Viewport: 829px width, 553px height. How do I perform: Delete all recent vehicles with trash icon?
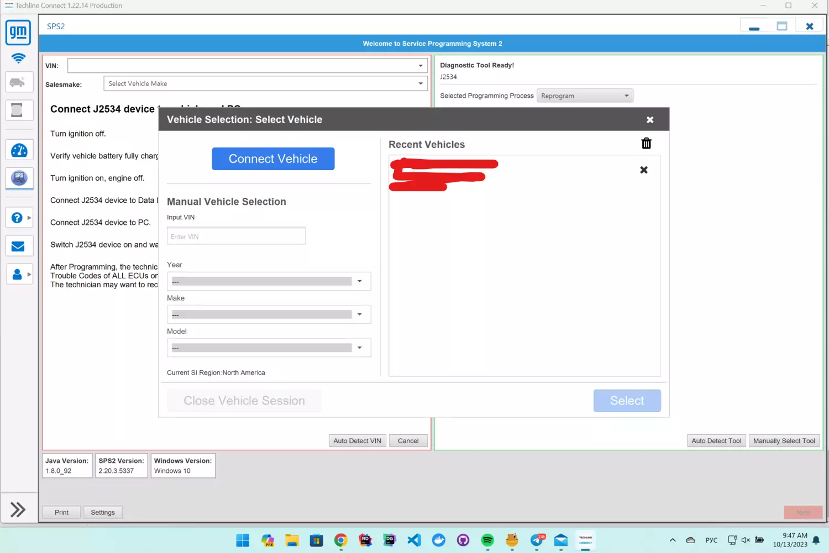coord(646,144)
